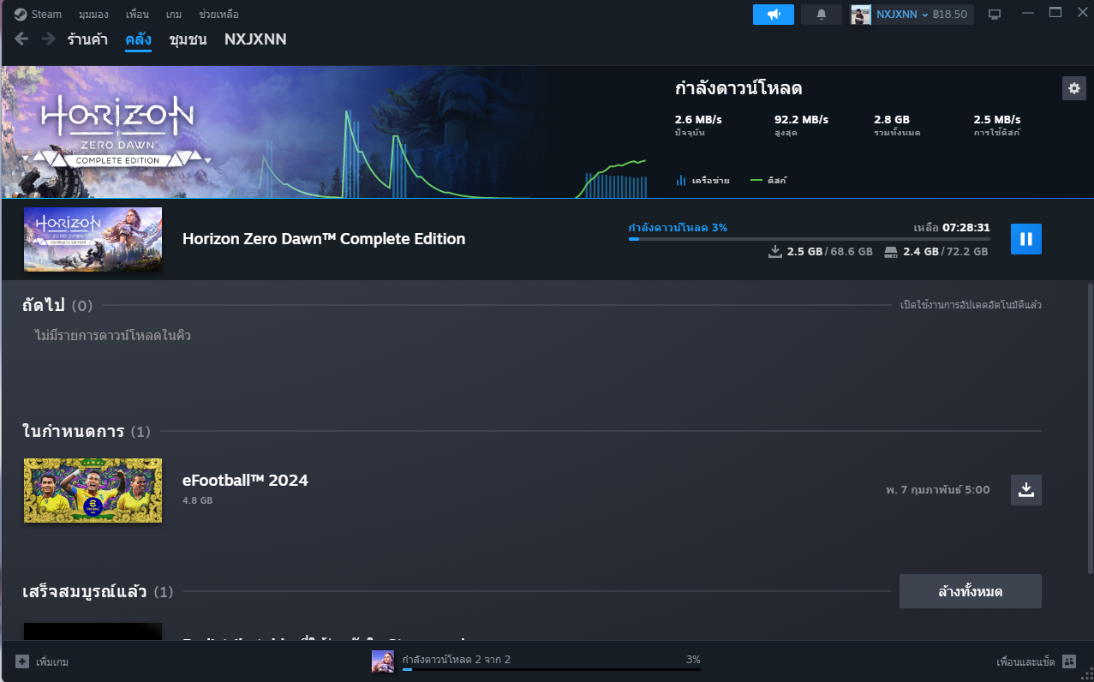The image size is (1094, 682).
Task: Expand the NXJXNN account dropdown
Action: [x=902, y=15]
